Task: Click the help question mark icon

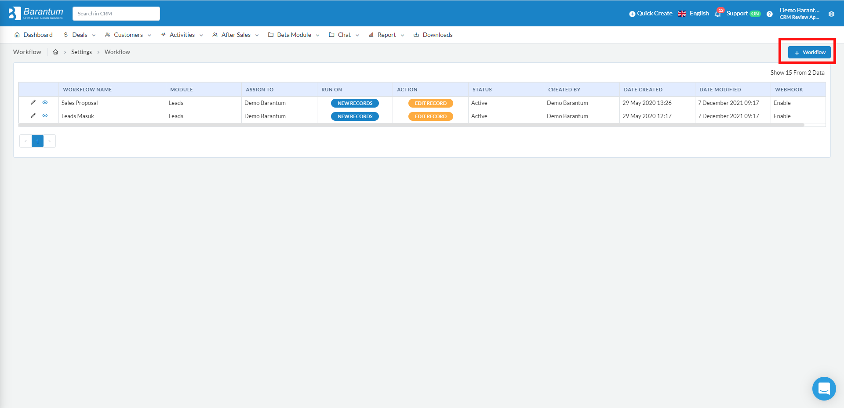Action: tap(769, 14)
